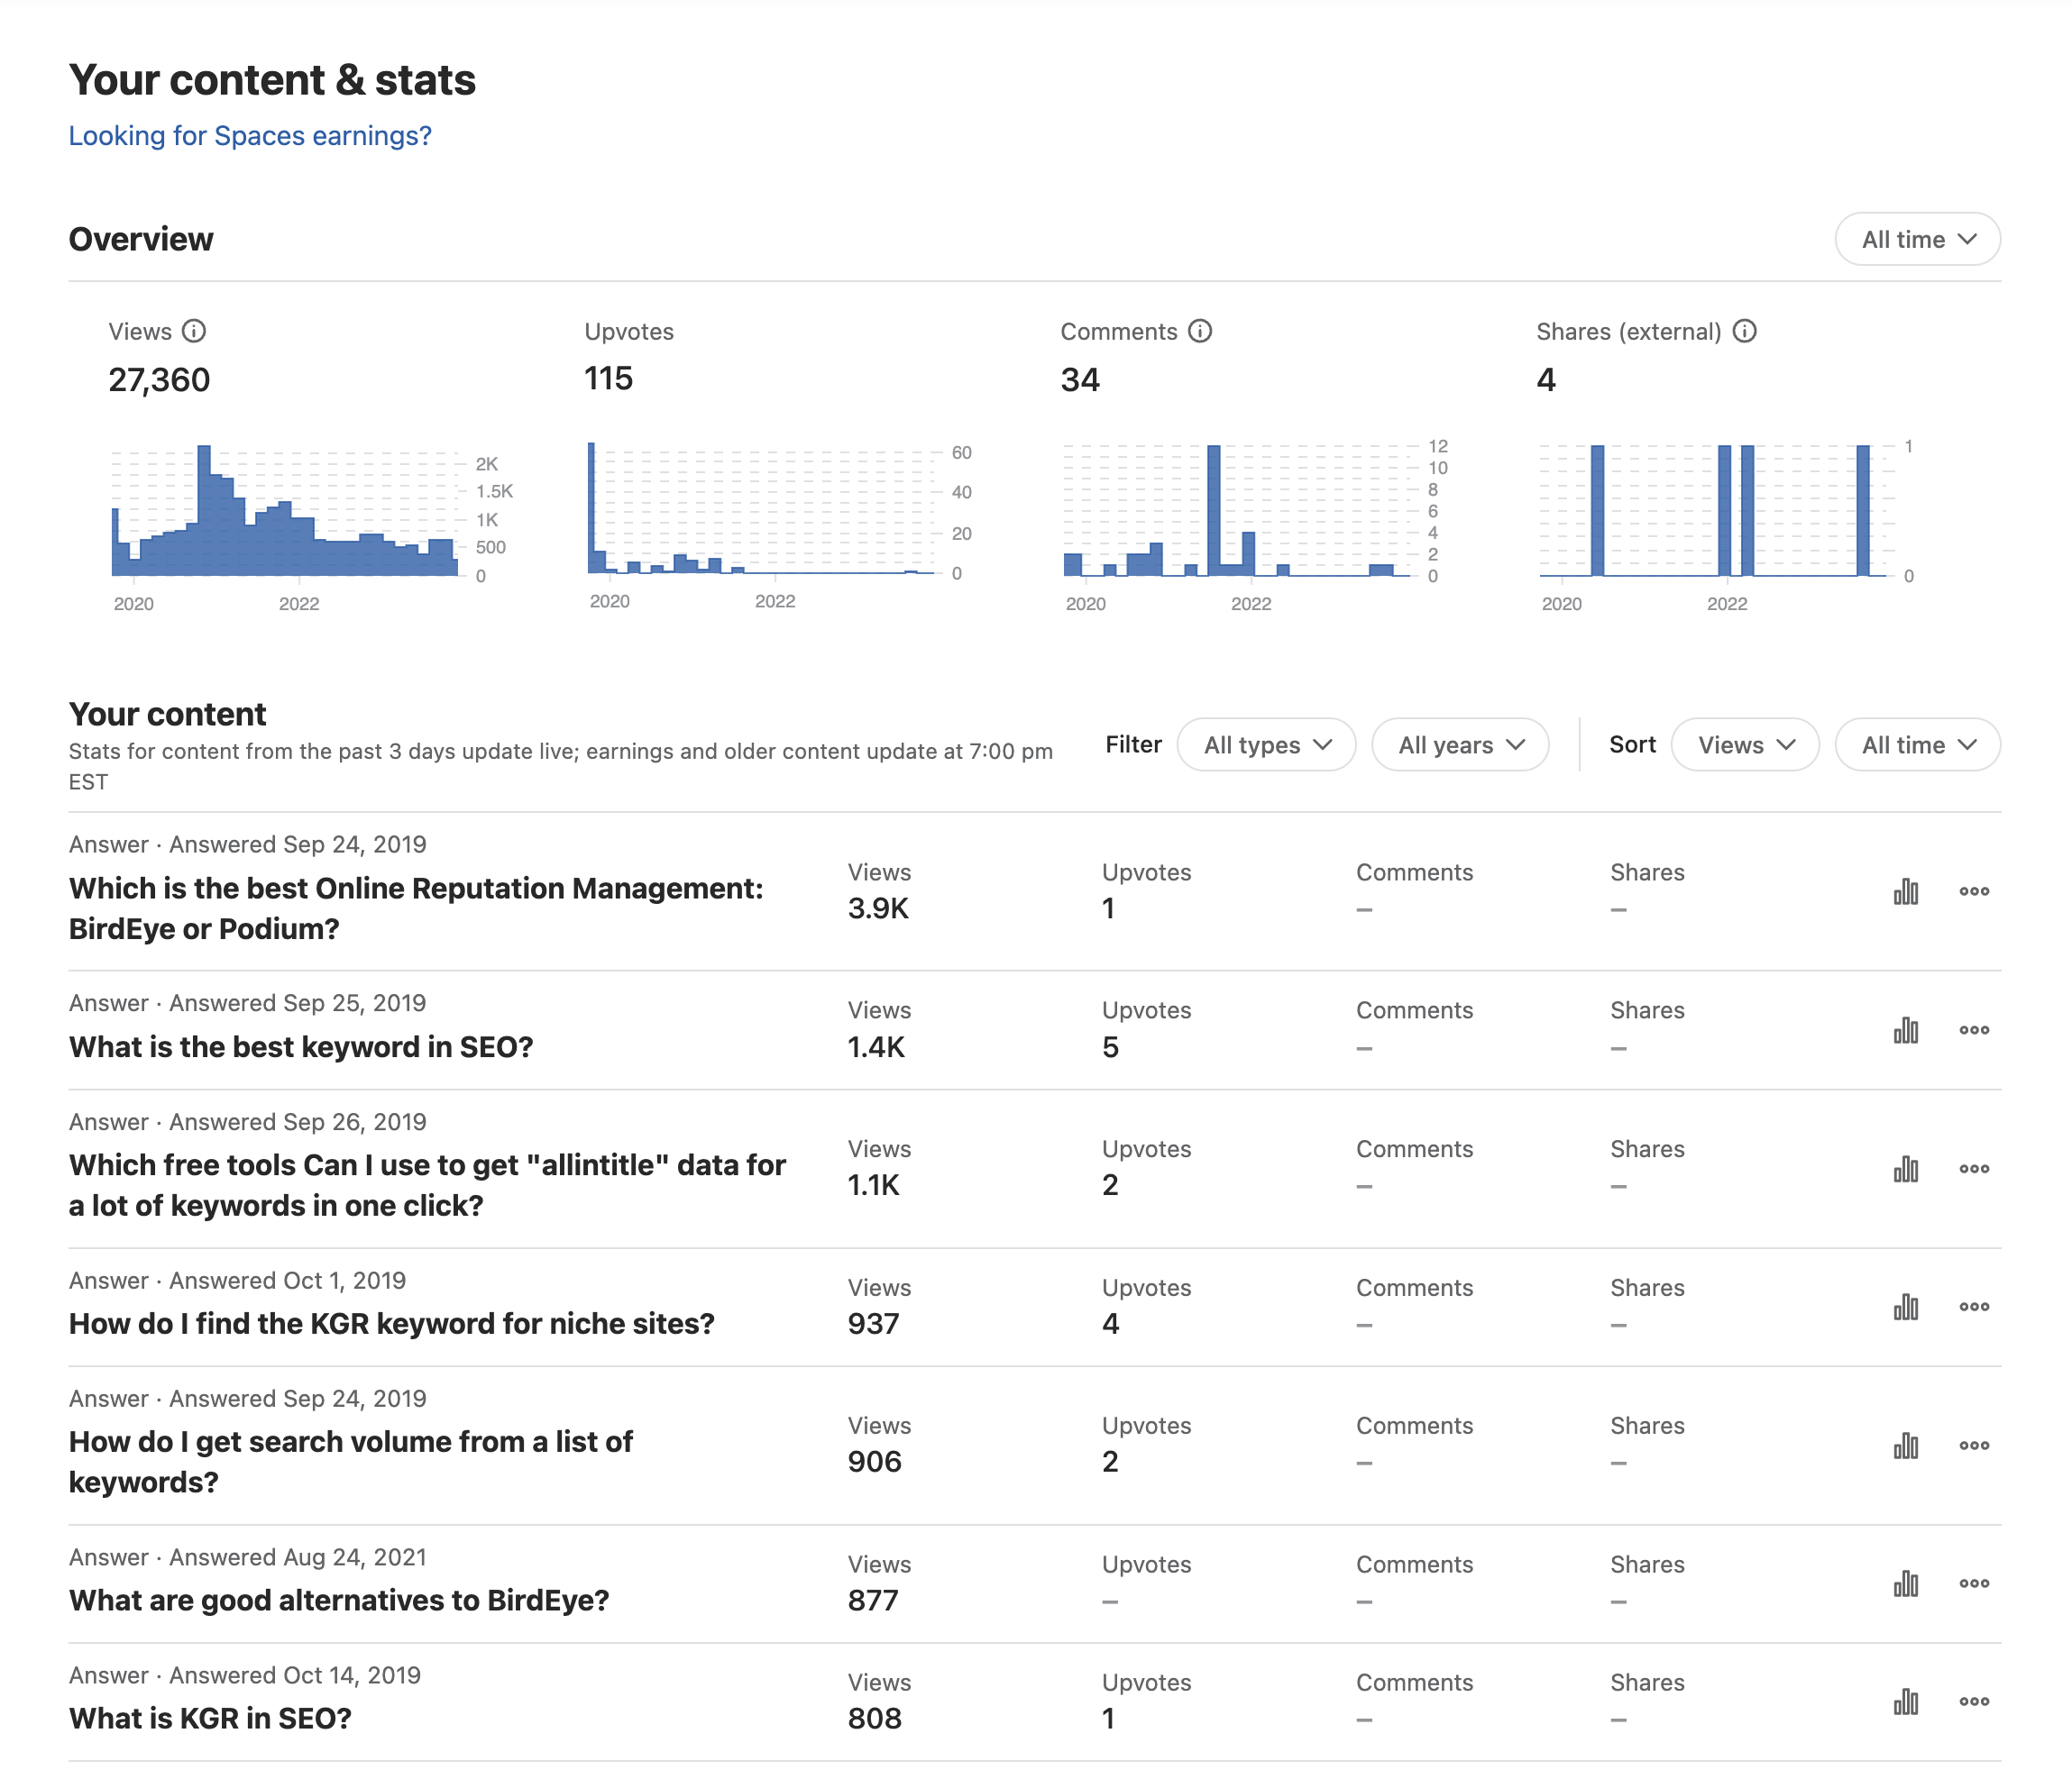Viewport: 2072px width, 1779px height.
Task: Open stats chart icon for KGR keyword niche sites
Action: coord(1906,1308)
